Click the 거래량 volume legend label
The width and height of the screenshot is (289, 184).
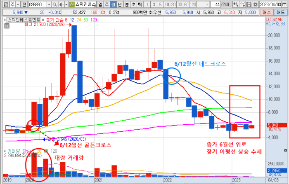click(x=14, y=151)
